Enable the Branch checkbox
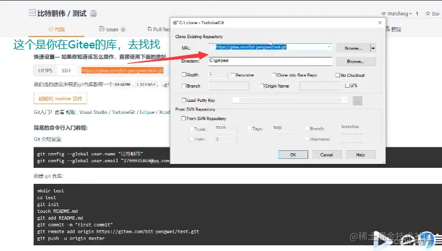Image resolution: width=442 pixels, height=251 pixels. 184,86
